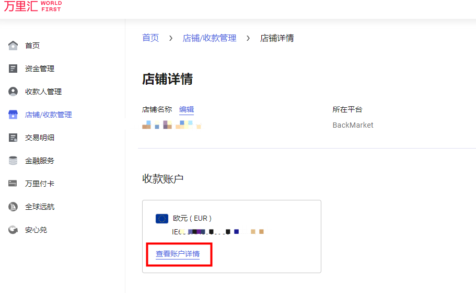This screenshot has height=293, width=476.
Task: Open 金融服务 via its coin-stack icon
Action: 13,161
